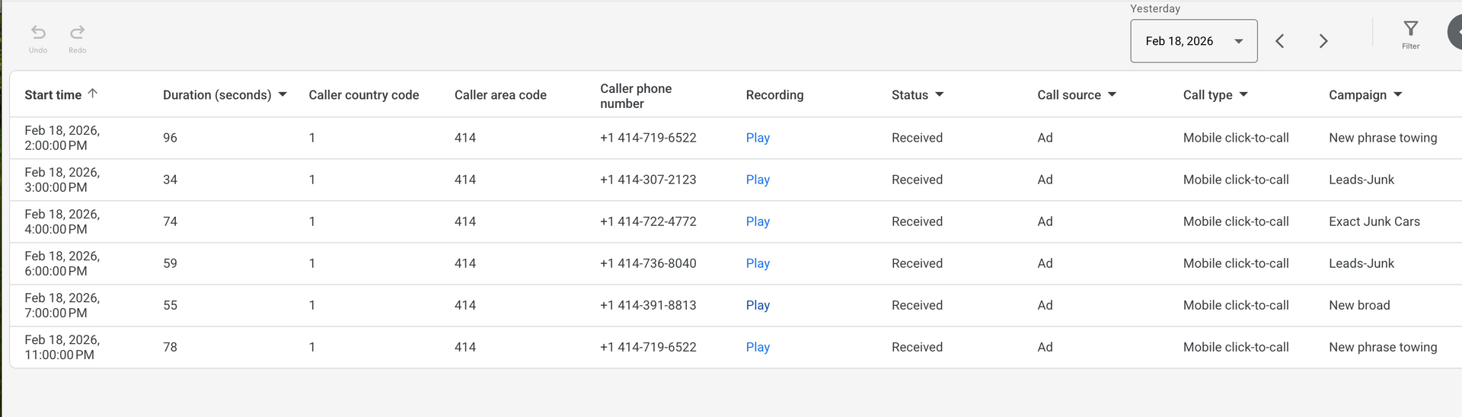Viewport: 1462px width, 417px height.
Task: Go to next day with right chevron
Action: 1323,41
